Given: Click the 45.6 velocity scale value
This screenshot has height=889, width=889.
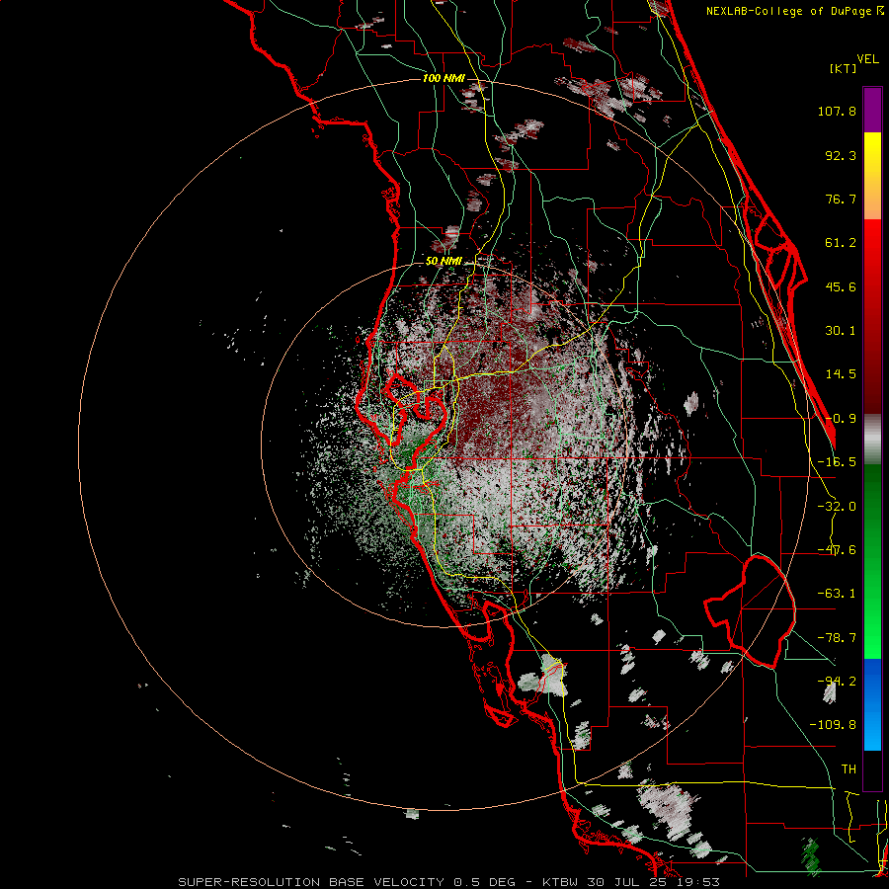Looking at the screenshot, I should click(841, 286).
